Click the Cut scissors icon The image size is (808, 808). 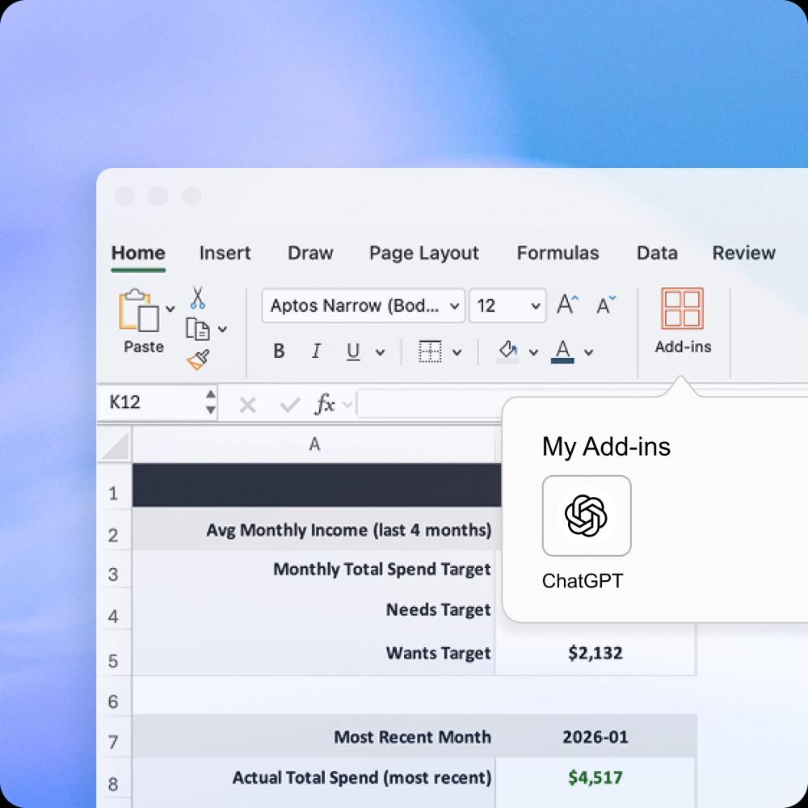(x=198, y=298)
